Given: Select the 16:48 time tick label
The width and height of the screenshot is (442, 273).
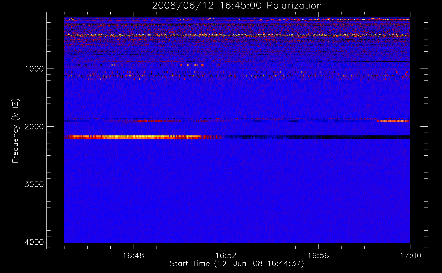Looking at the screenshot, I should pyautogui.click(x=133, y=256).
